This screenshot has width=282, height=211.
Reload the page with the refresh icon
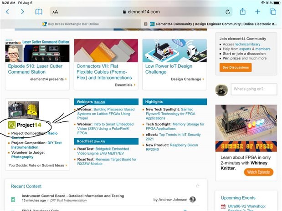tap(228, 12)
